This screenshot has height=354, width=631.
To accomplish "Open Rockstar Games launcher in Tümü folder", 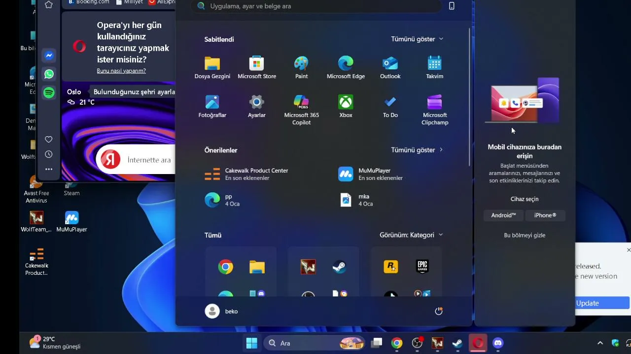I will 391,267.
